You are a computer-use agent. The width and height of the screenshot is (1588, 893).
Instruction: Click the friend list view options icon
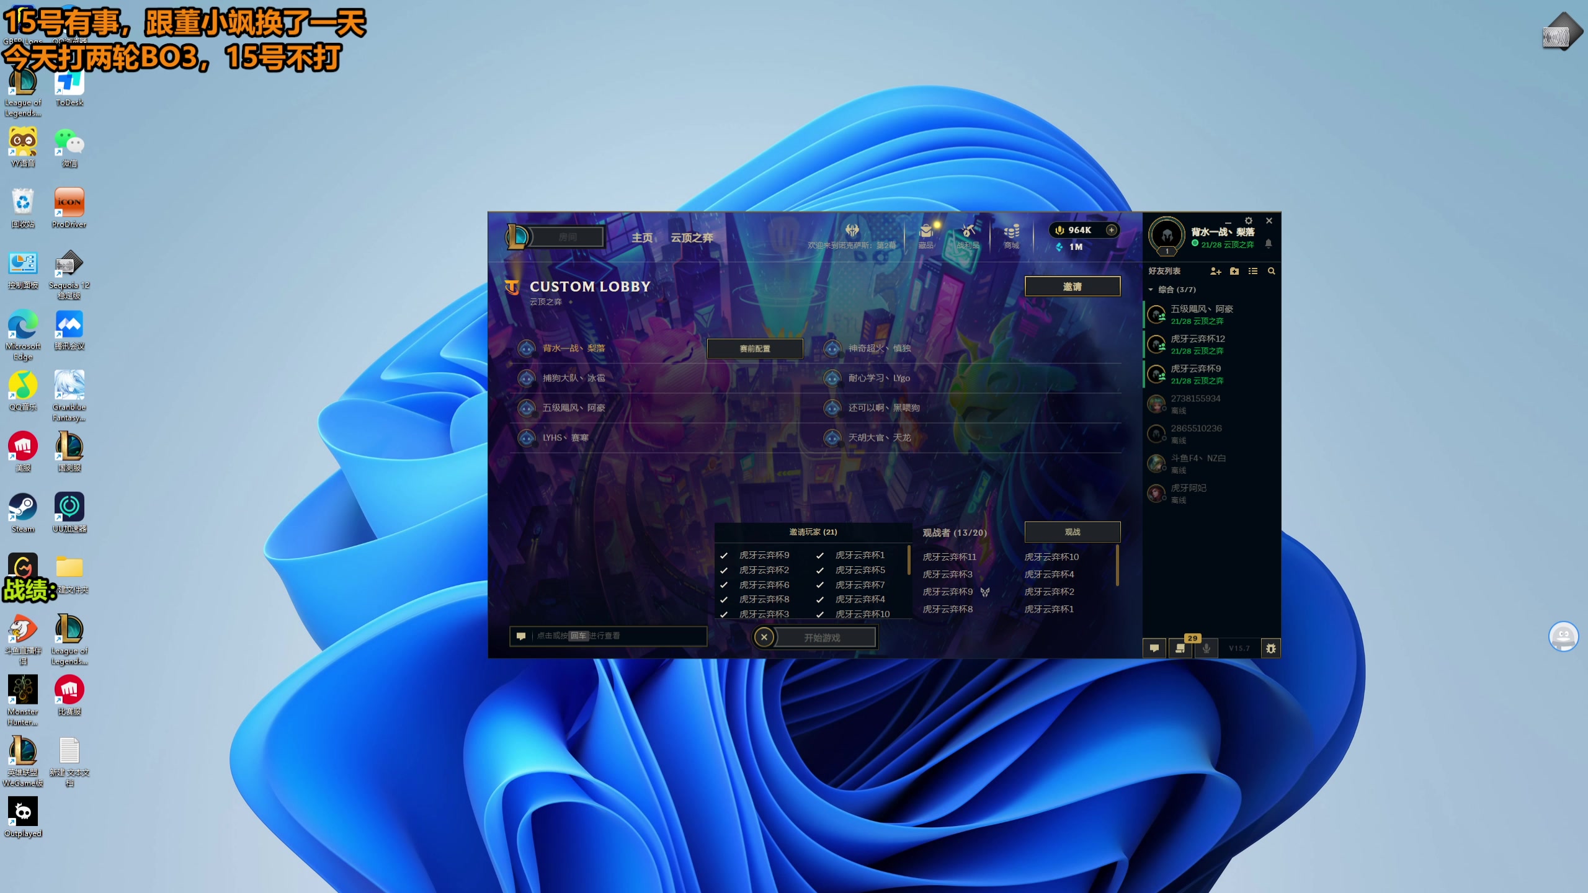1253,271
